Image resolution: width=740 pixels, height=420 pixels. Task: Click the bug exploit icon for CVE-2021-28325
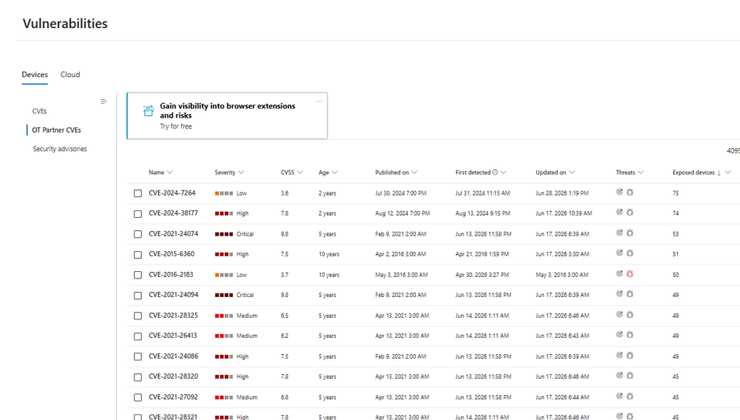click(630, 315)
